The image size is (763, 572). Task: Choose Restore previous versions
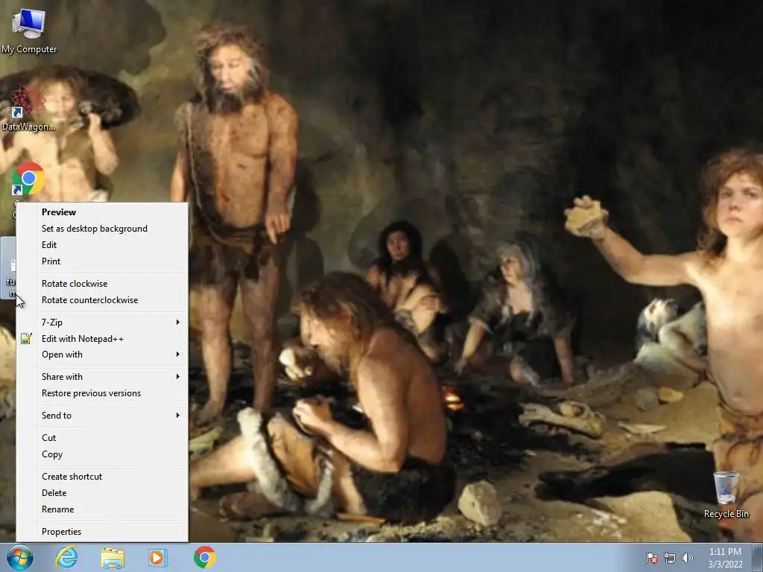click(102, 393)
